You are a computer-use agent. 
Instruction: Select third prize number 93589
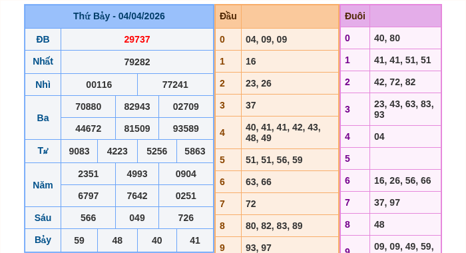pos(186,128)
